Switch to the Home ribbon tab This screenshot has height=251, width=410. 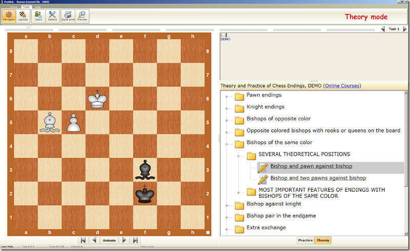pyautogui.click(x=14, y=7)
